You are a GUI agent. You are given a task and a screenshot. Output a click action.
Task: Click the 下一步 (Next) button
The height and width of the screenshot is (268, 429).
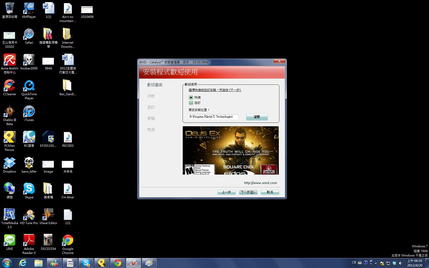pyautogui.click(x=248, y=192)
